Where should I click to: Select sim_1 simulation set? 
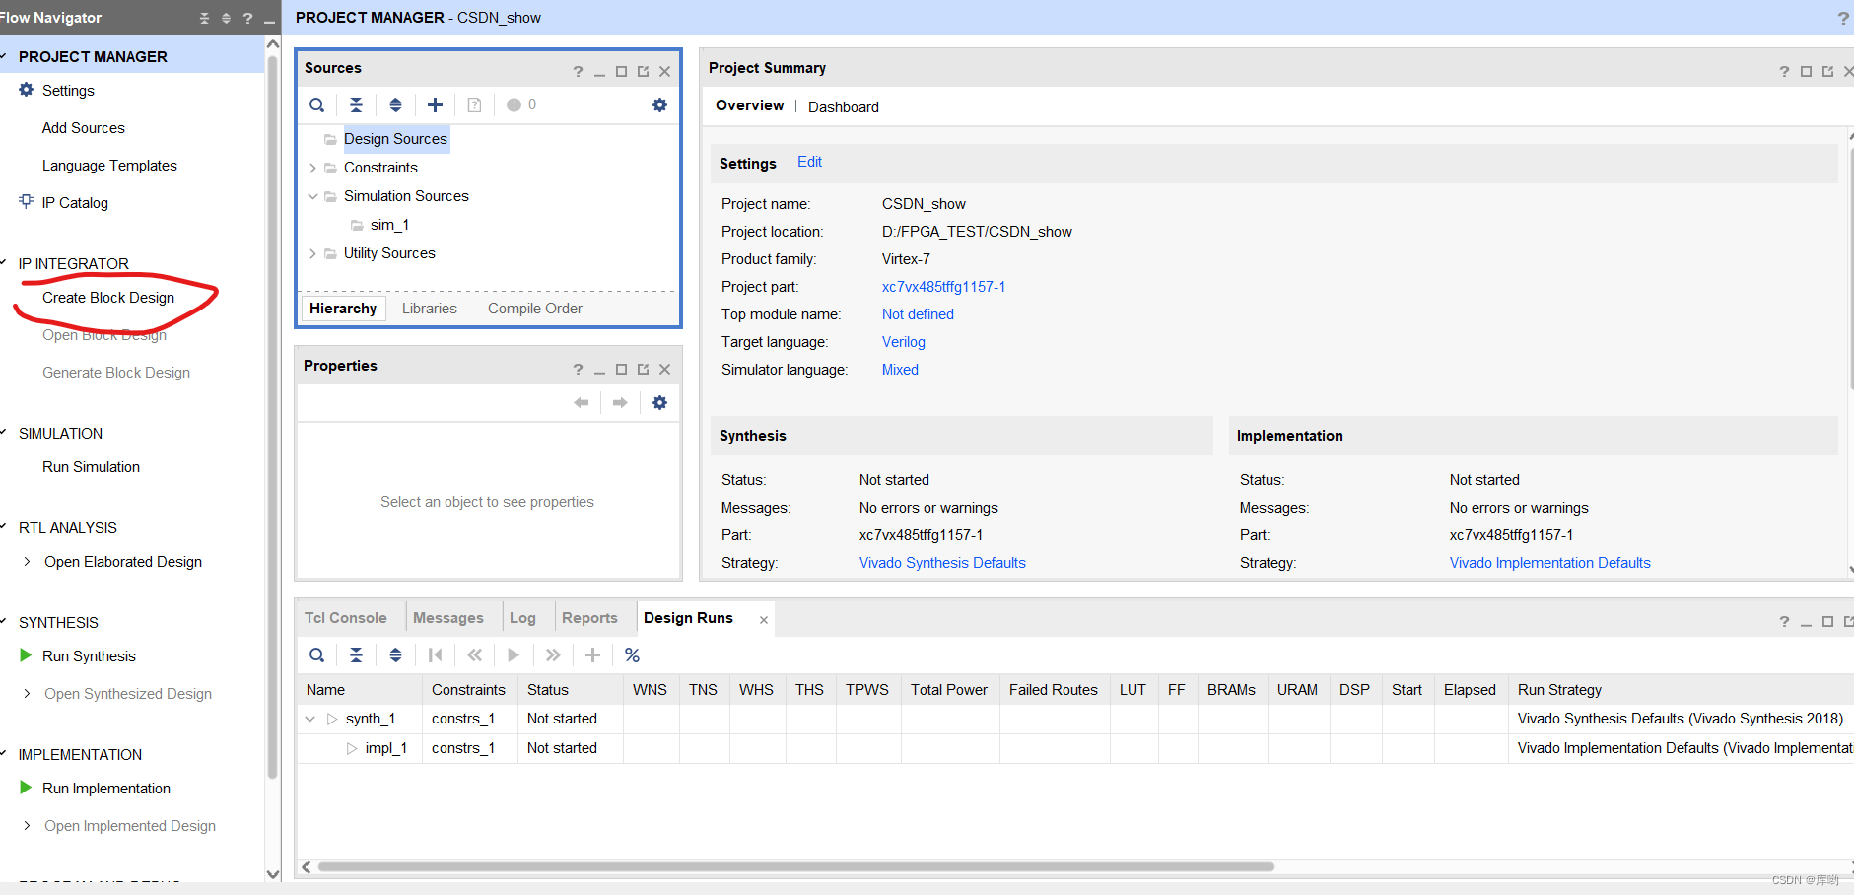pos(389,225)
